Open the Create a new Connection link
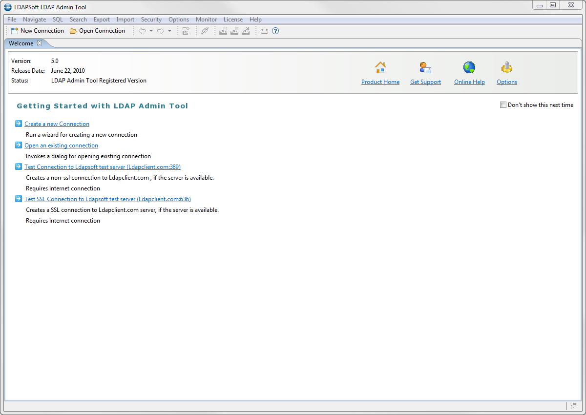The width and height of the screenshot is (586, 415). (57, 124)
